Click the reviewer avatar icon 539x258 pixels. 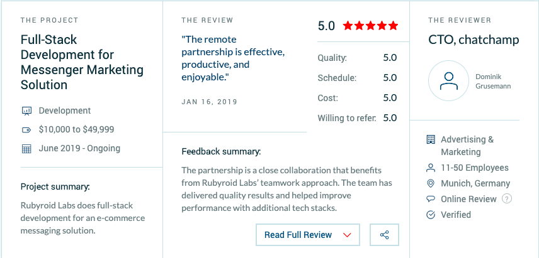448,81
